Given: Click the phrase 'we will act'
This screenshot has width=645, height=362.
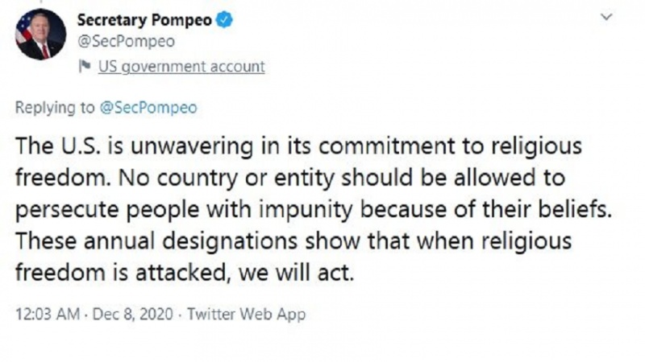Looking at the screenshot, I should (x=294, y=273).
